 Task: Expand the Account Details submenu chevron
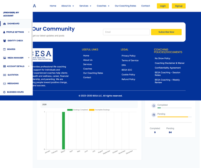coord(29,66)
